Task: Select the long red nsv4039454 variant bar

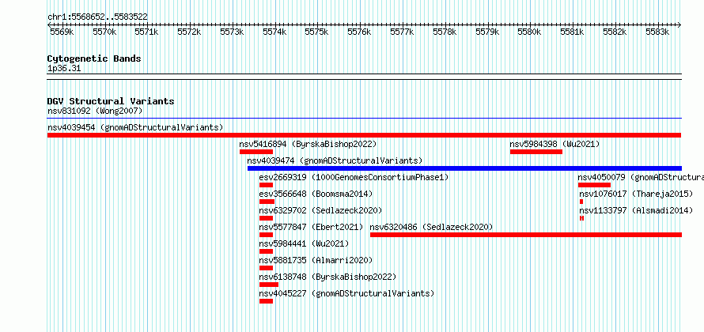Action: [x=365, y=135]
